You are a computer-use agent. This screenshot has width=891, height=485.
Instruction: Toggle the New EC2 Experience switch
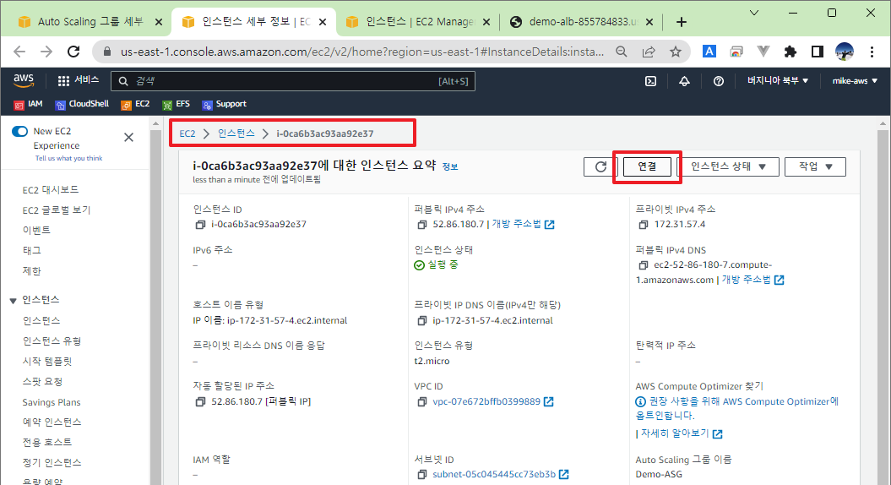(20, 131)
